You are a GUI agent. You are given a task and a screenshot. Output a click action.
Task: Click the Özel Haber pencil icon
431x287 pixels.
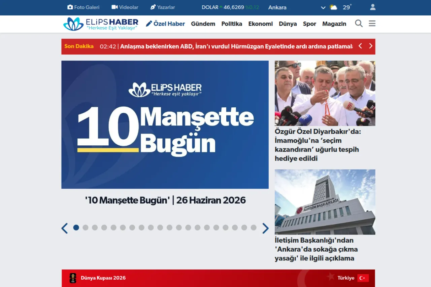(x=149, y=24)
